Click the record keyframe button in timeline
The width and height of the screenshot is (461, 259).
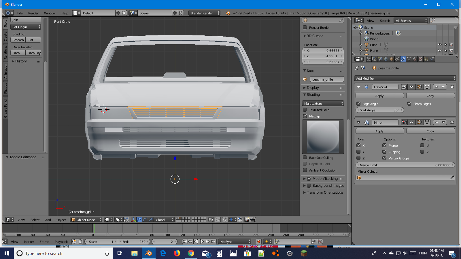(258, 242)
